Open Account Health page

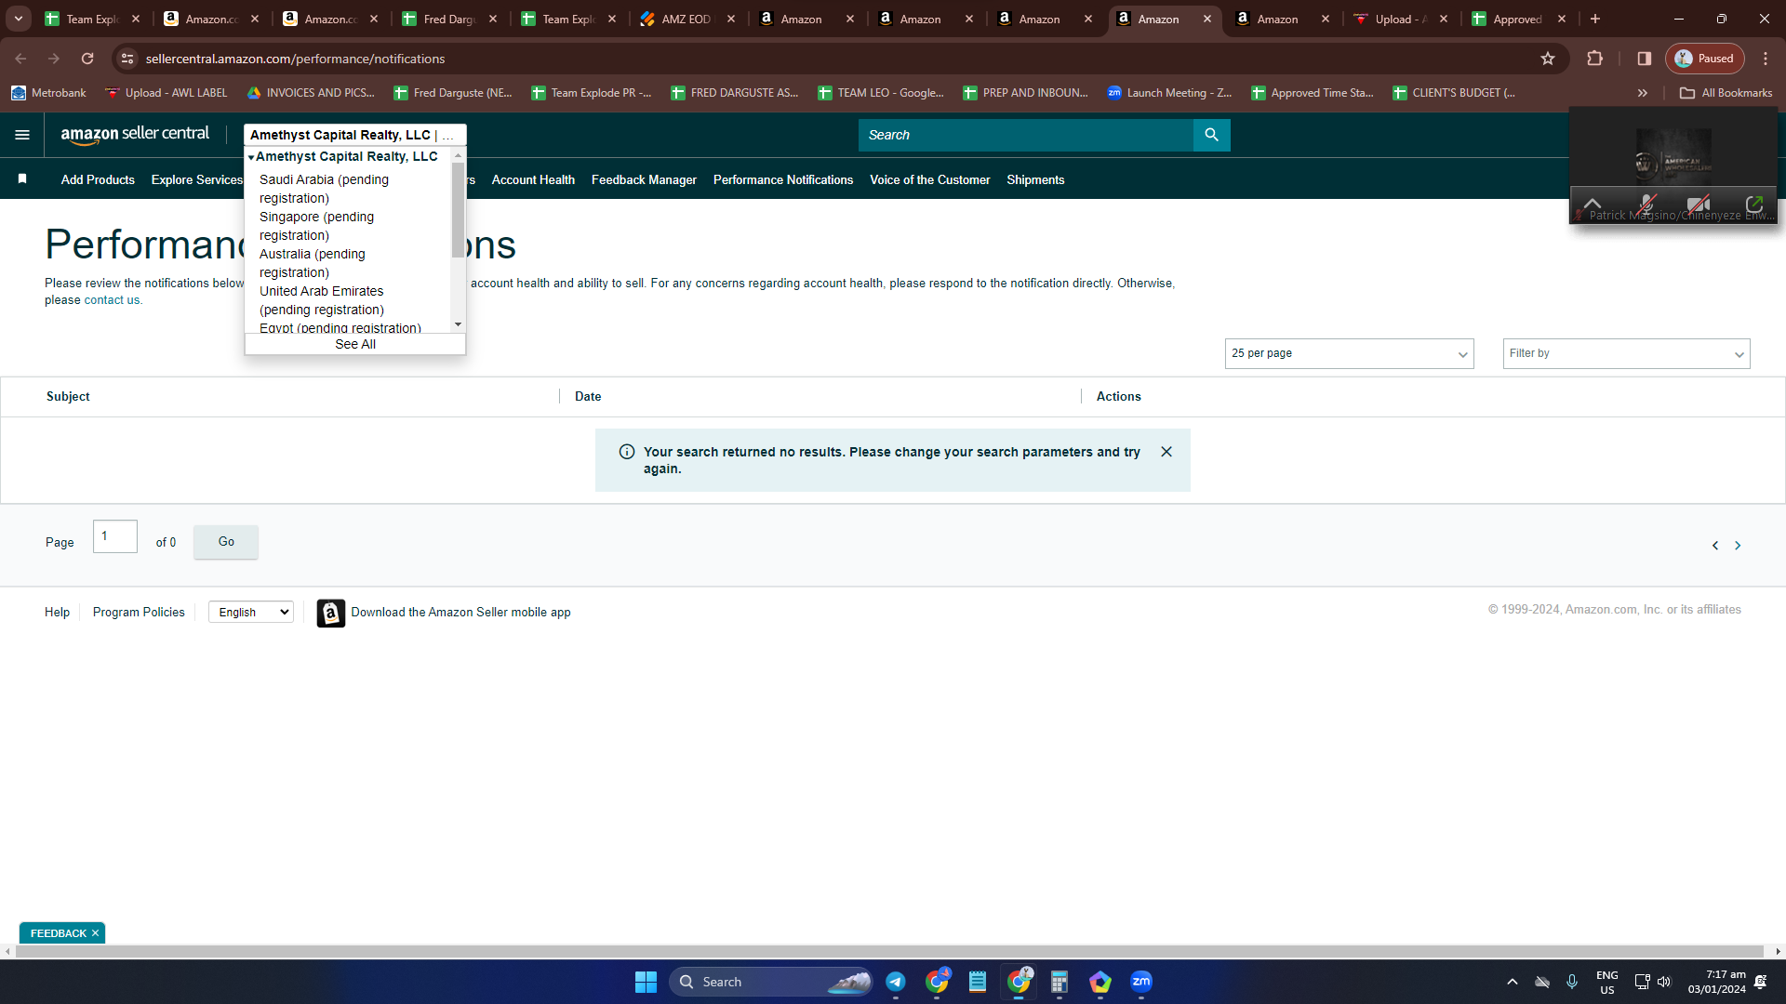click(533, 179)
